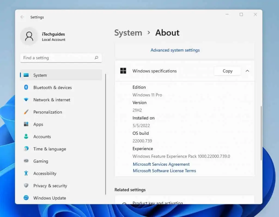Select the Time & language clock icon
Image resolution: width=279 pixels, height=217 pixels.
coord(27,149)
